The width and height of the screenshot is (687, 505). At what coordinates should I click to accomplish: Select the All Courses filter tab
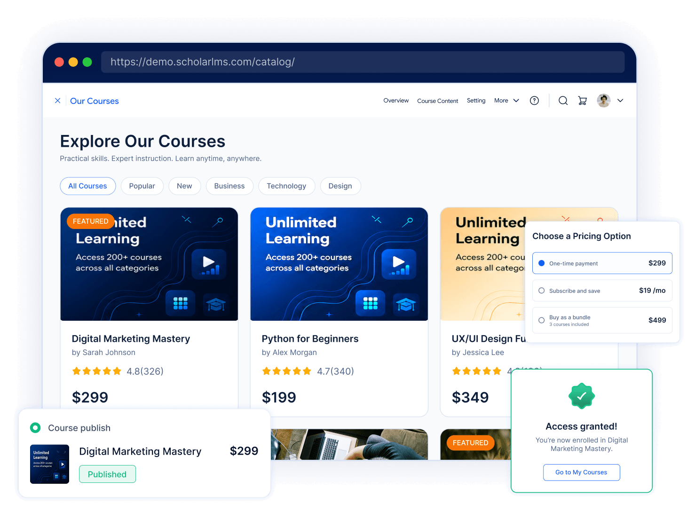(88, 186)
